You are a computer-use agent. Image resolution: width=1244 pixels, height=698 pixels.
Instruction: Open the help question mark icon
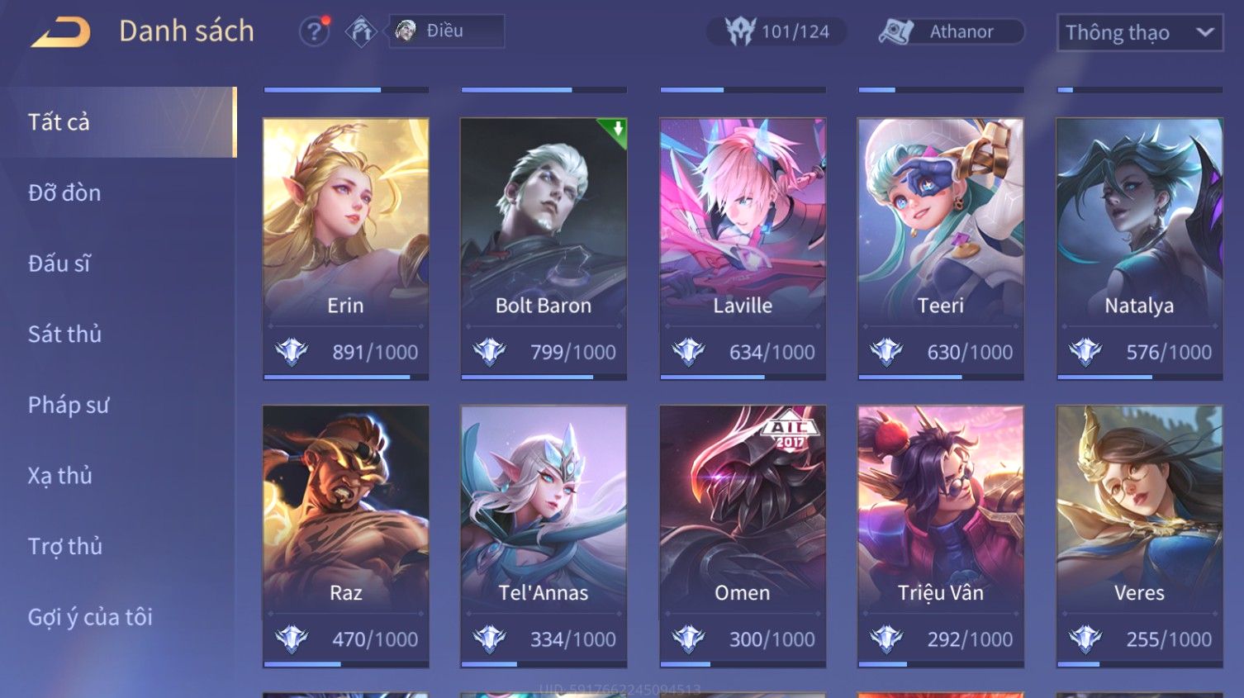click(314, 31)
